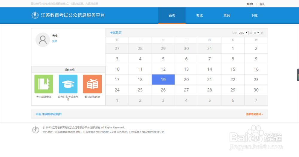Image resolution: width=299 pixels, height=157 pixels.
Task: Select date 20 in the calendar
Action: pyautogui.click(x=186, y=80)
